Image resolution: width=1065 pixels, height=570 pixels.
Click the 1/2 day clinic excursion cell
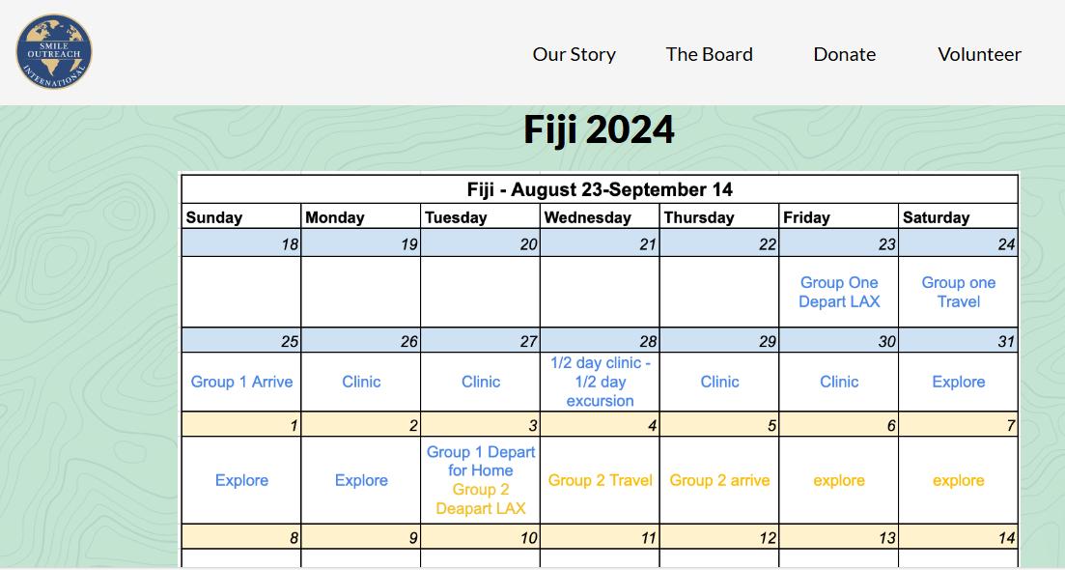click(x=600, y=382)
